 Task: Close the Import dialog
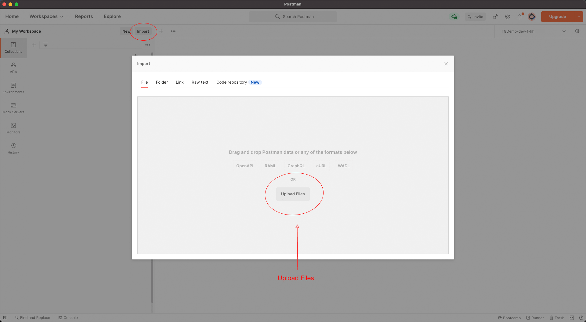pos(446,64)
